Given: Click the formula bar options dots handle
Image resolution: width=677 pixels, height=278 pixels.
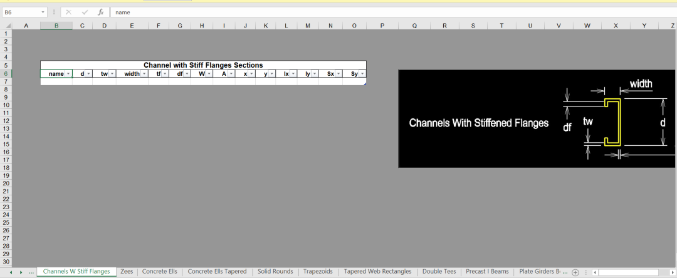Looking at the screenshot, I should coord(53,12).
